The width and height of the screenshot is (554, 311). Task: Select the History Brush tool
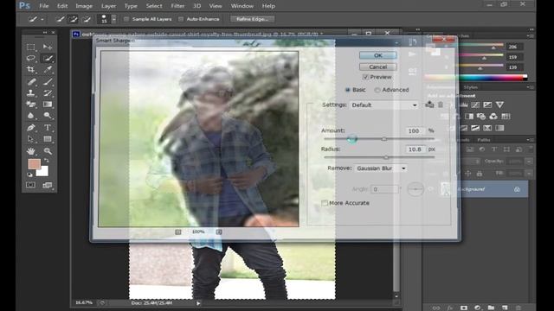click(48, 93)
